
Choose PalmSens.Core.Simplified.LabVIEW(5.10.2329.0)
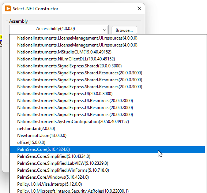pyautogui.click(x=108, y=163)
